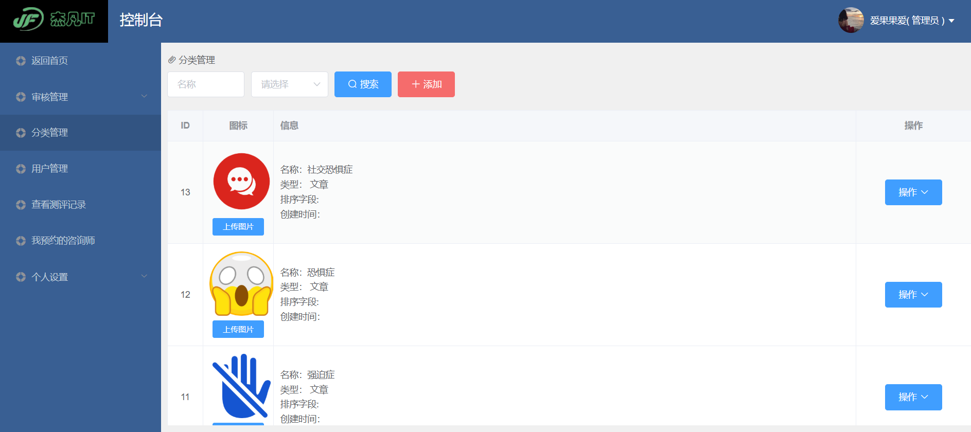Click the red 添加 button
The width and height of the screenshot is (971, 432).
pos(426,84)
